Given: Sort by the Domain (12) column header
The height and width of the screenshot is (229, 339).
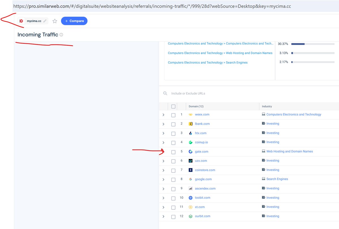Looking at the screenshot, I should click(x=196, y=106).
